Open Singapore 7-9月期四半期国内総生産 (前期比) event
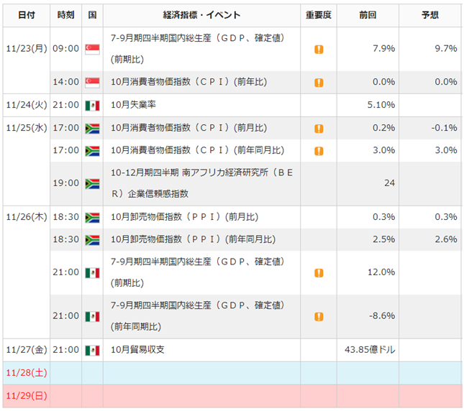464x411 pixels. click(197, 49)
